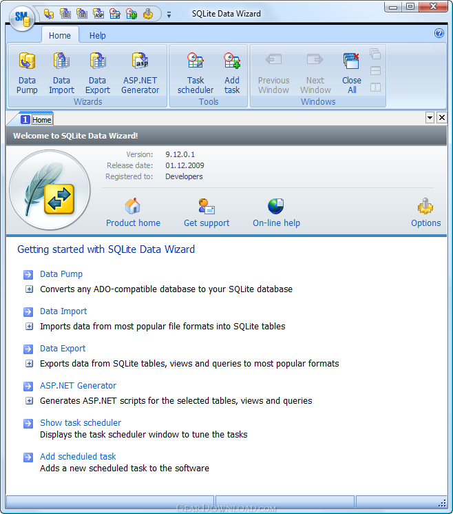This screenshot has height=514, width=453.
Task: Launch Data Export wizard from ribbon
Action: 98,74
